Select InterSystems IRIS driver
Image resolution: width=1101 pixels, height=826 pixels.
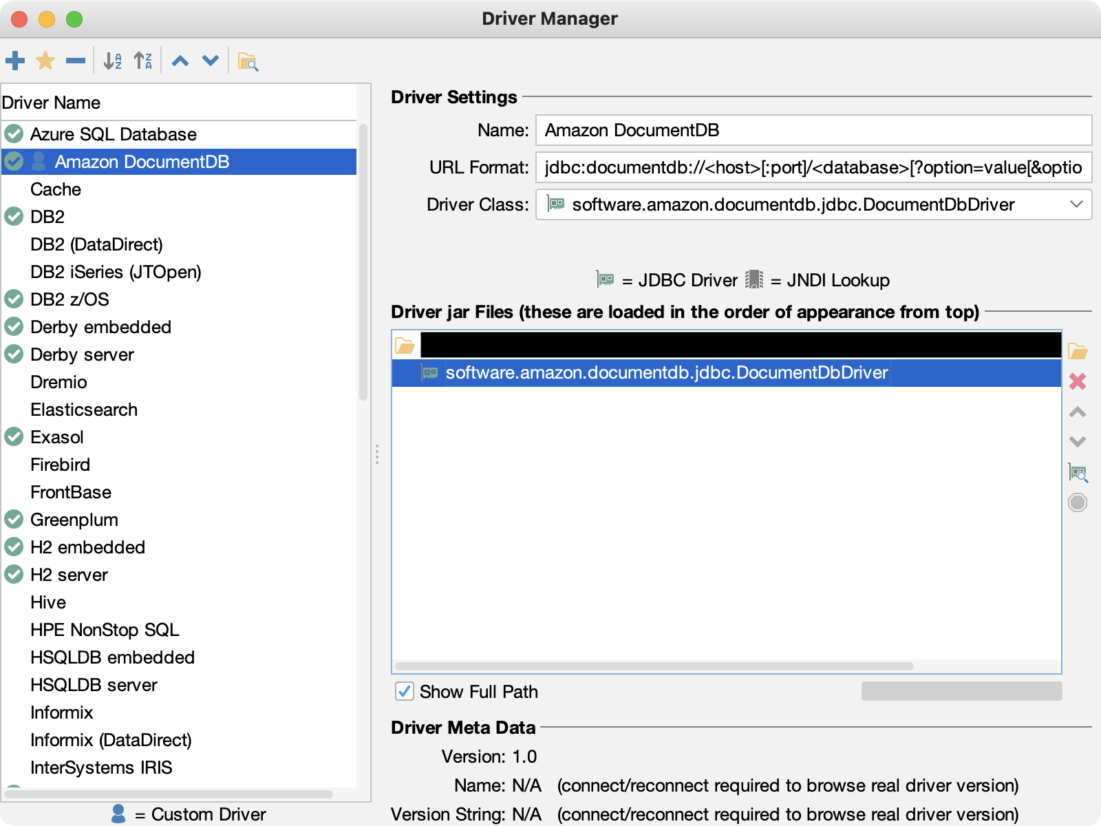(x=179, y=767)
